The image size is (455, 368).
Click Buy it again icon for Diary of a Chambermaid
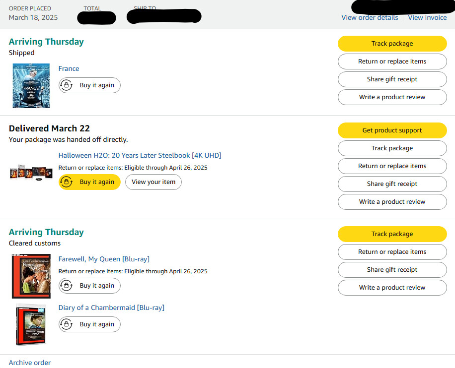(66, 324)
